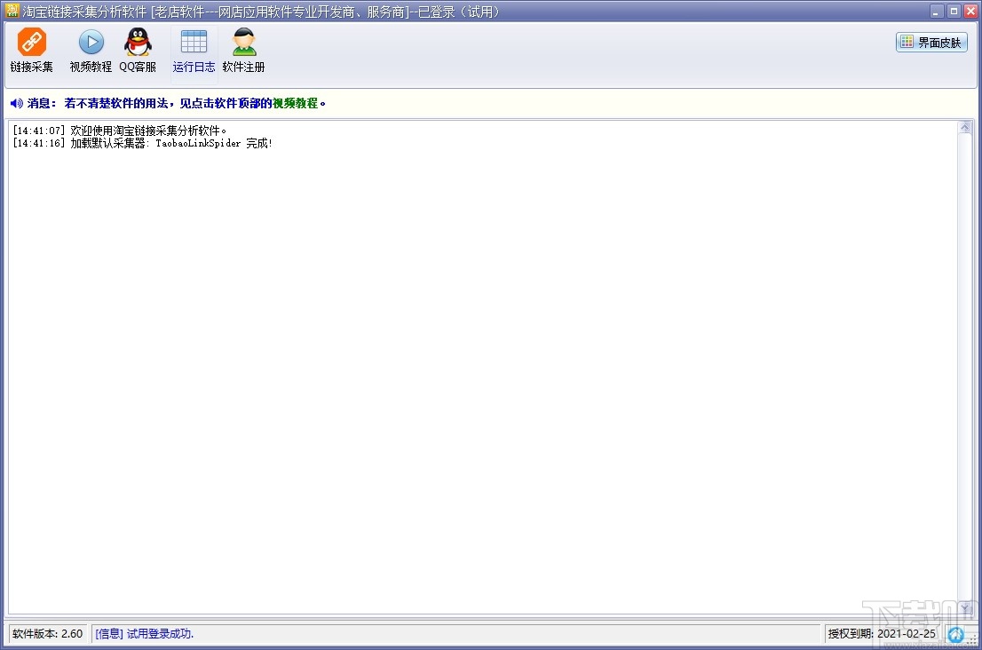Click the speaker icon beside 消息
Image resolution: width=982 pixels, height=650 pixels.
click(16, 103)
